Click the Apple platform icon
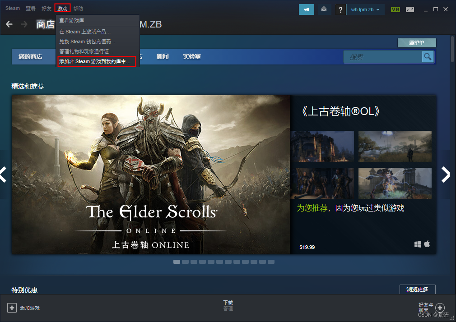456x322 pixels. tap(427, 244)
